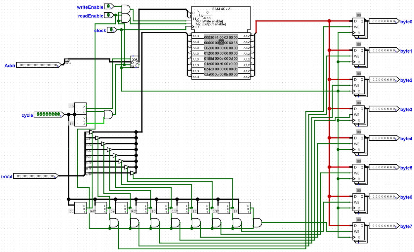Select the comparator with constant 10
414x252 pixels.
[162, 208]
